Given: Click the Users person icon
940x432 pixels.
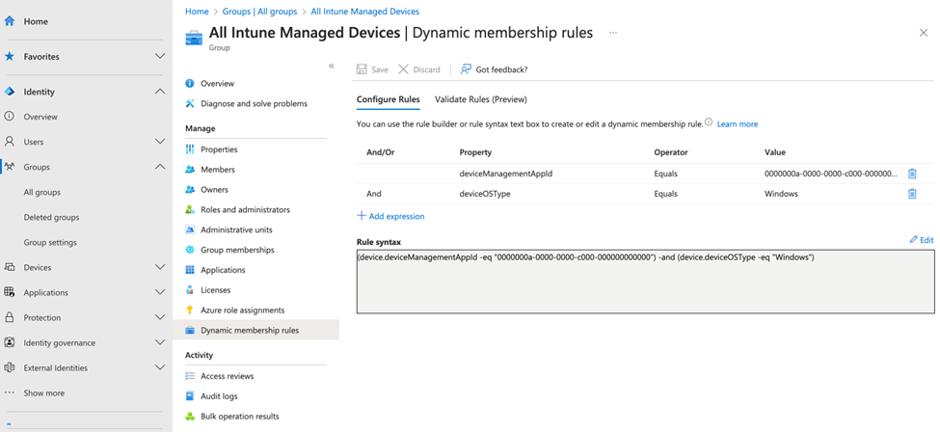Looking at the screenshot, I should [9, 142].
